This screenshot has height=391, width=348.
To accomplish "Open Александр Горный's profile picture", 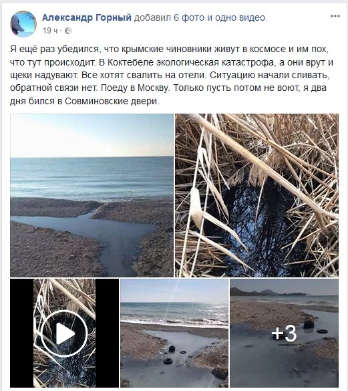I will pos(23,23).
